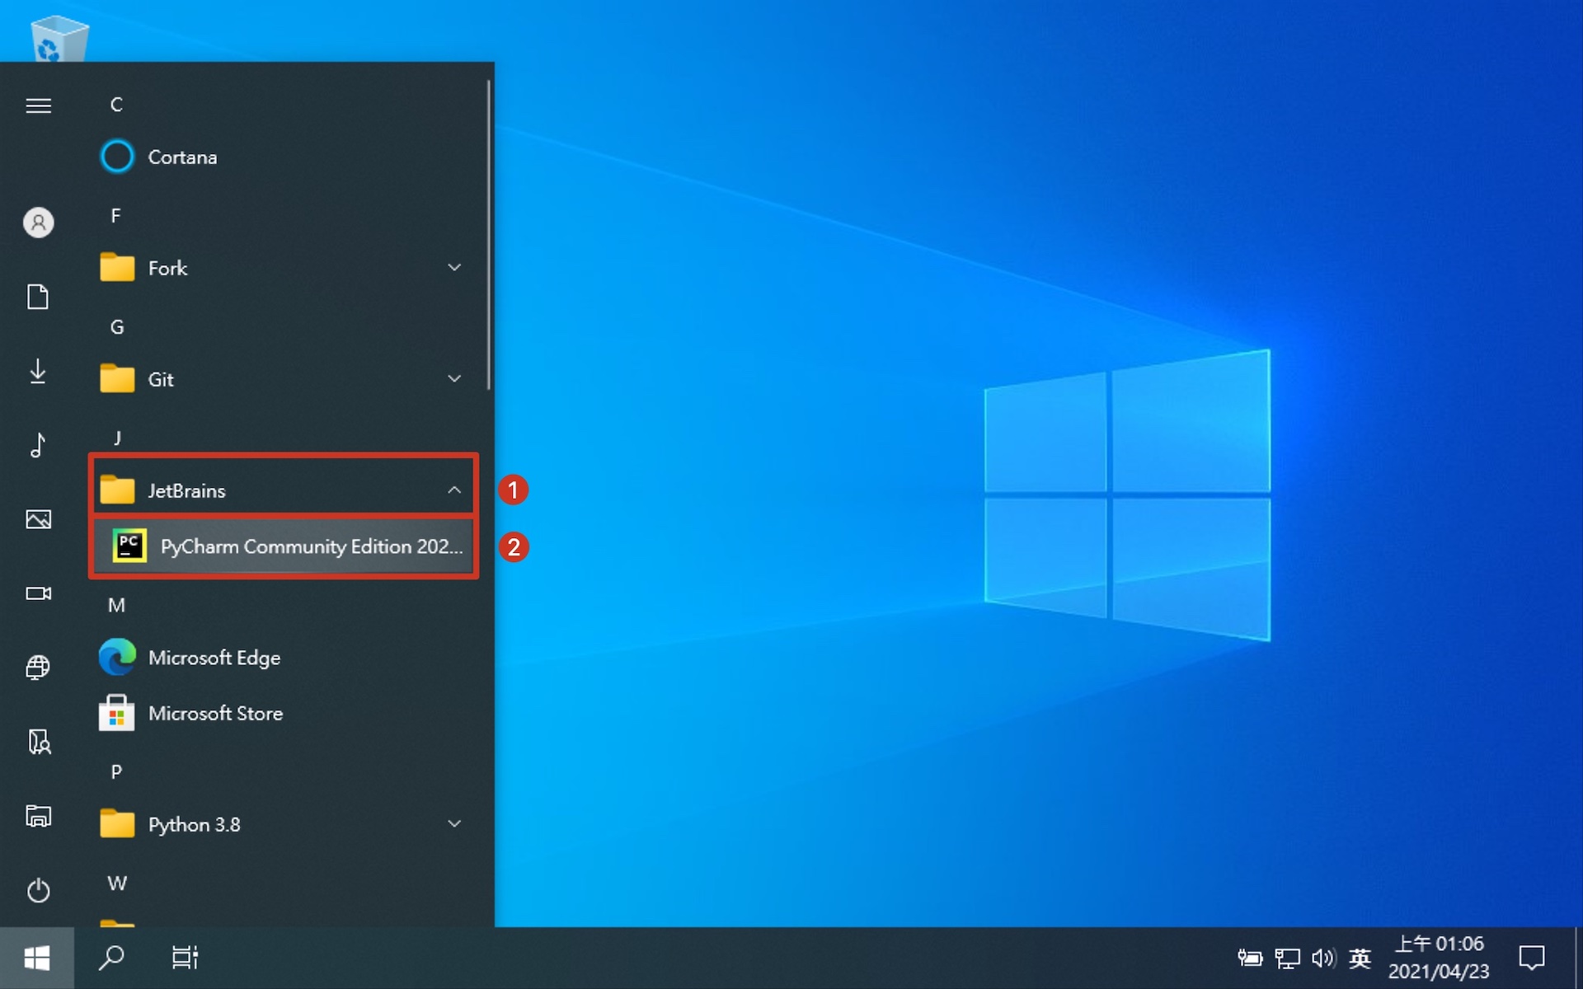Open Documents from the Start sidebar
This screenshot has height=989, width=1583.
(38, 297)
